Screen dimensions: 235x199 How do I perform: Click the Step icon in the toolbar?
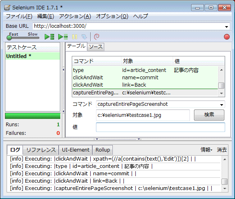[x=84, y=37]
